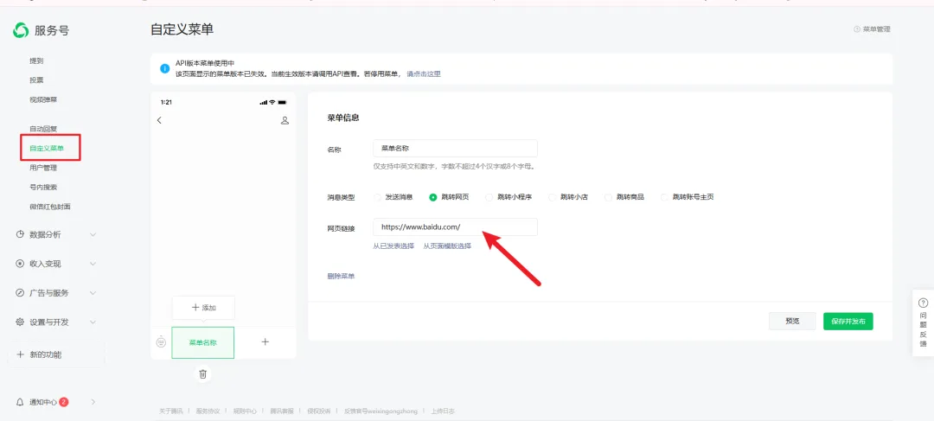The height and width of the screenshot is (421, 934).
Task: Click the plus icon to add a menu
Action: tap(265, 341)
